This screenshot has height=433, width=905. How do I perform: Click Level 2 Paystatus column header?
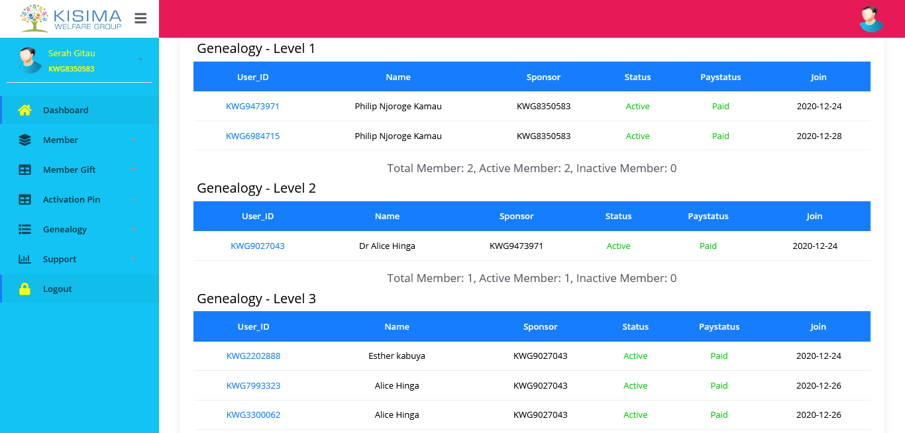tap(708, 216)
